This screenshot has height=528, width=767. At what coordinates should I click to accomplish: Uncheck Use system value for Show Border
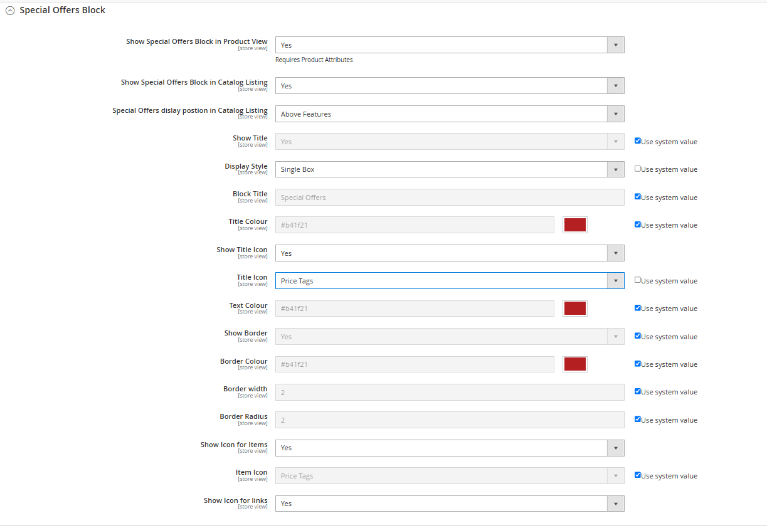pyautogui.click(x=638, y=336)
